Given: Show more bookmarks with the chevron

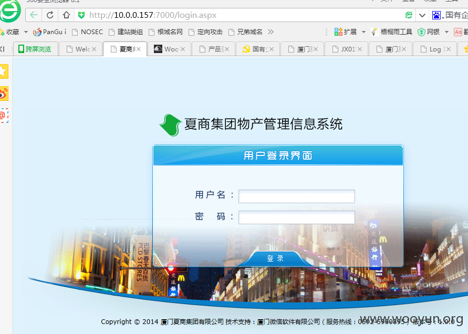Looking at the screenshot, I should [x=271, y=32].
